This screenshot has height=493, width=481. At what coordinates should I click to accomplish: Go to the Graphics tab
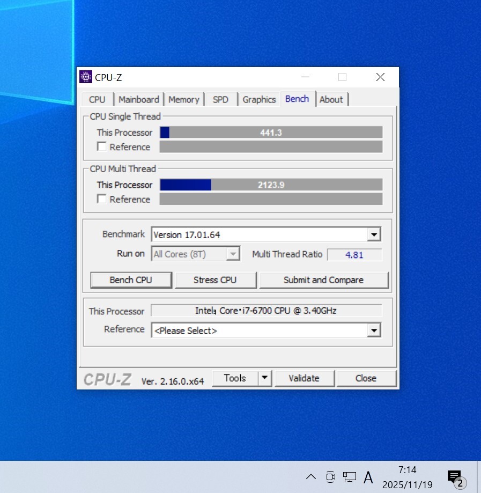click(x=259, y=100)
